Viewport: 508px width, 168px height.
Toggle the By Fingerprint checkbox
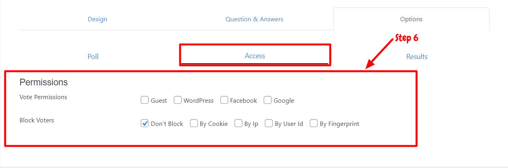click(314, 123)
